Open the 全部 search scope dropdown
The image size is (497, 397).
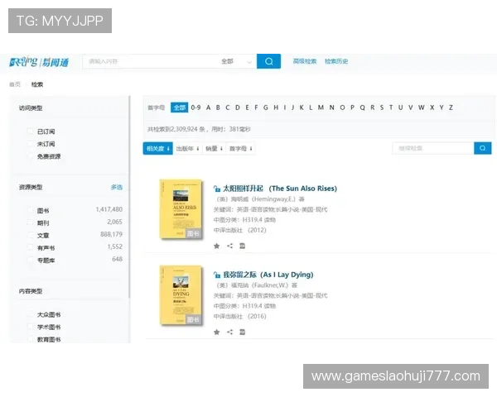(236, 61)
